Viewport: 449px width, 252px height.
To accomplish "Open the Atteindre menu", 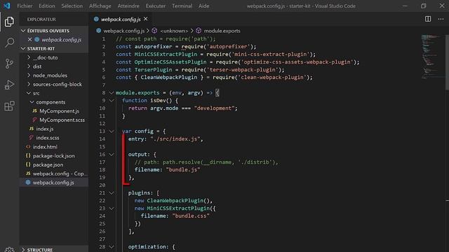I will (128, 6).
